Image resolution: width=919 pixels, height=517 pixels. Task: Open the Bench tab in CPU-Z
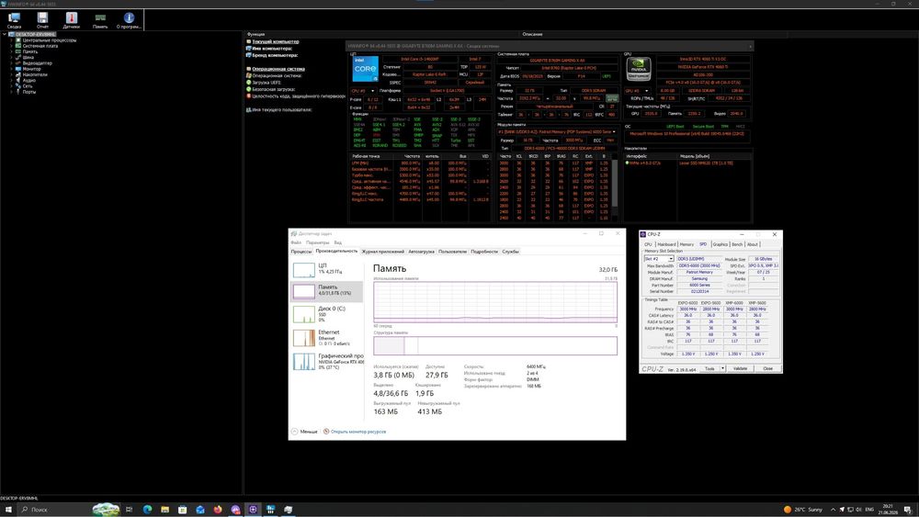(737, 244)
